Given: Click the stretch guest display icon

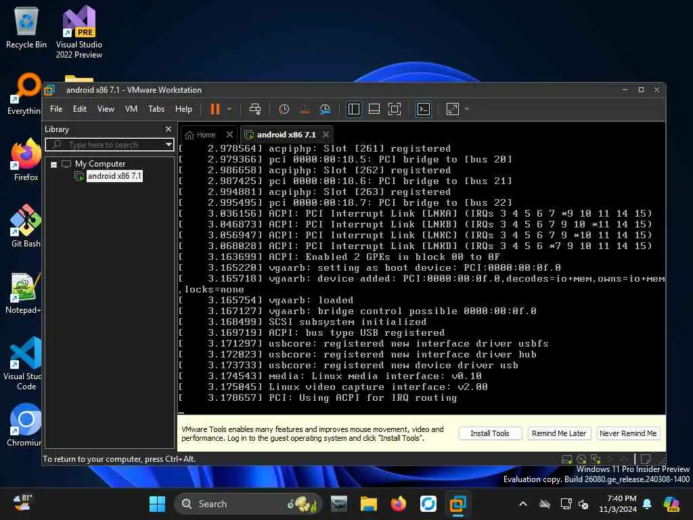Looking at the screenshot, I should click(453, 109).
